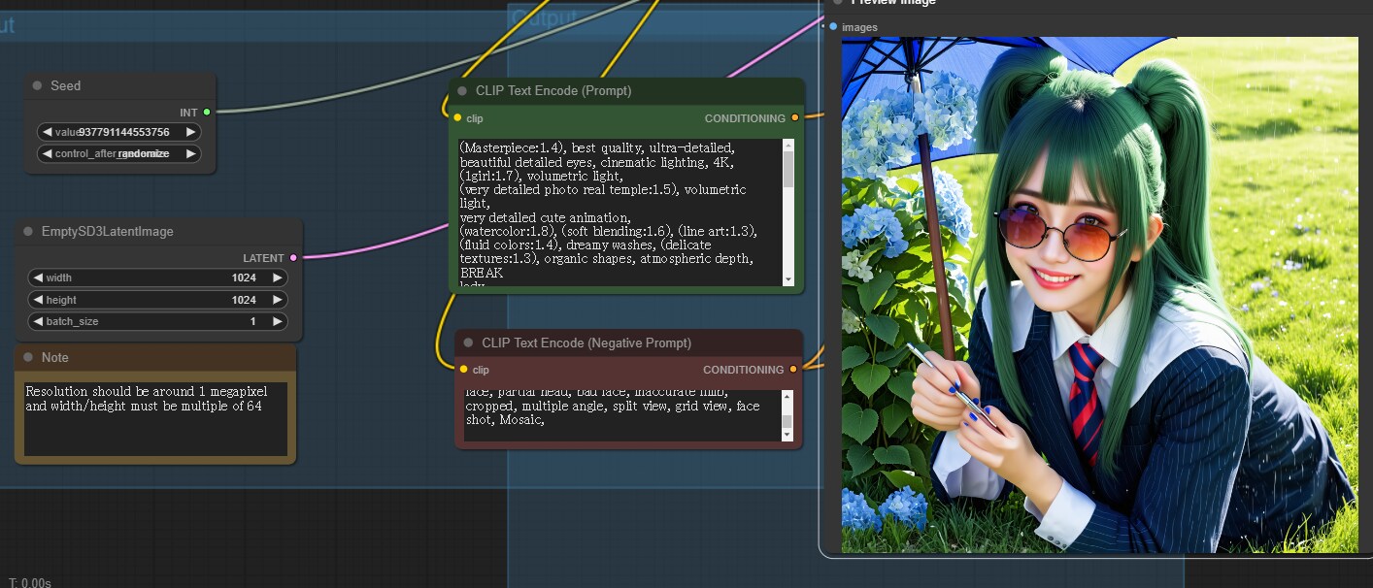
Task: Collapse the positive CLIP Text Encode node
Action: point(463,91)
